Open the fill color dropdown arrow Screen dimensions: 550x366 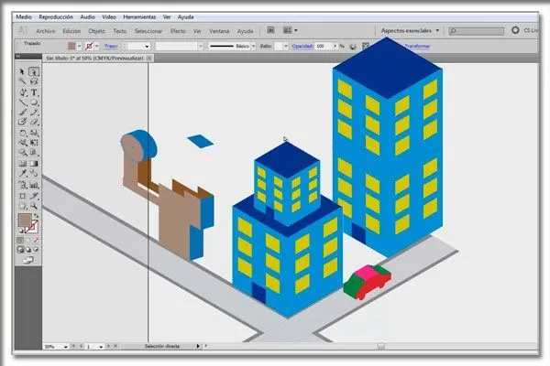click(79, 46)
